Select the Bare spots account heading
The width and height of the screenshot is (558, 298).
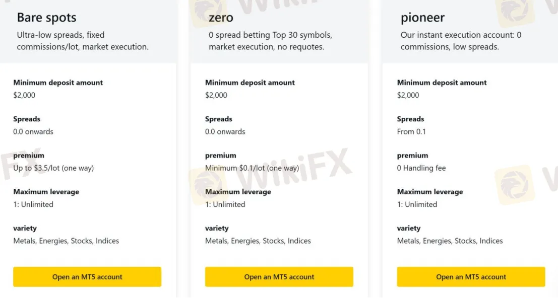coord(46,18)
